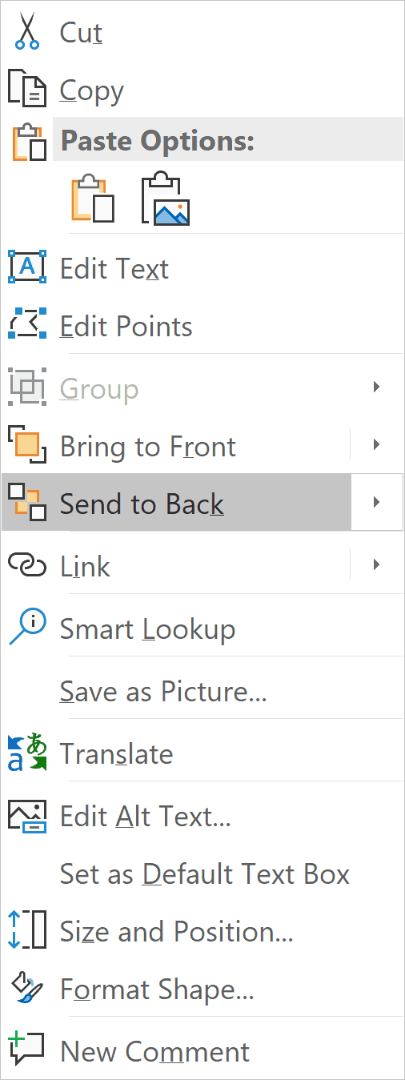The height and width of the screenshot is (1080, 405).
Task: Expand the Send to Back submenu arrow
Action: coord(376,502)
